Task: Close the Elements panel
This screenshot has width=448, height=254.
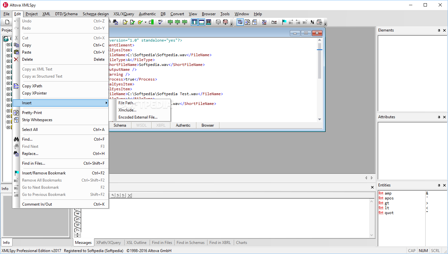Action: coord(444,30)
